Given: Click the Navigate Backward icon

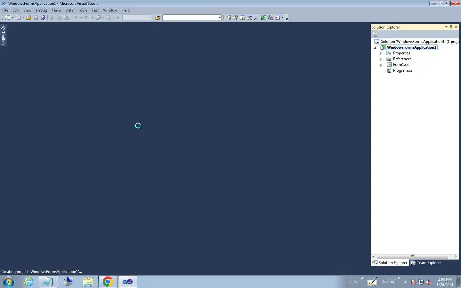Looking at the screenshot, I should pyautogui.click(x=98, y=18).
